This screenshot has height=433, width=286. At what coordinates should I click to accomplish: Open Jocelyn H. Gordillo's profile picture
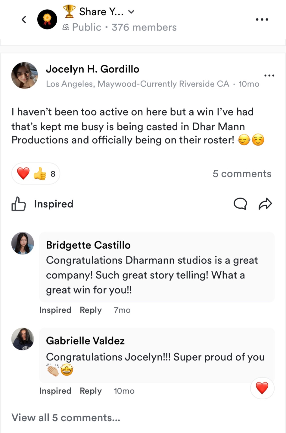point(25,75)
